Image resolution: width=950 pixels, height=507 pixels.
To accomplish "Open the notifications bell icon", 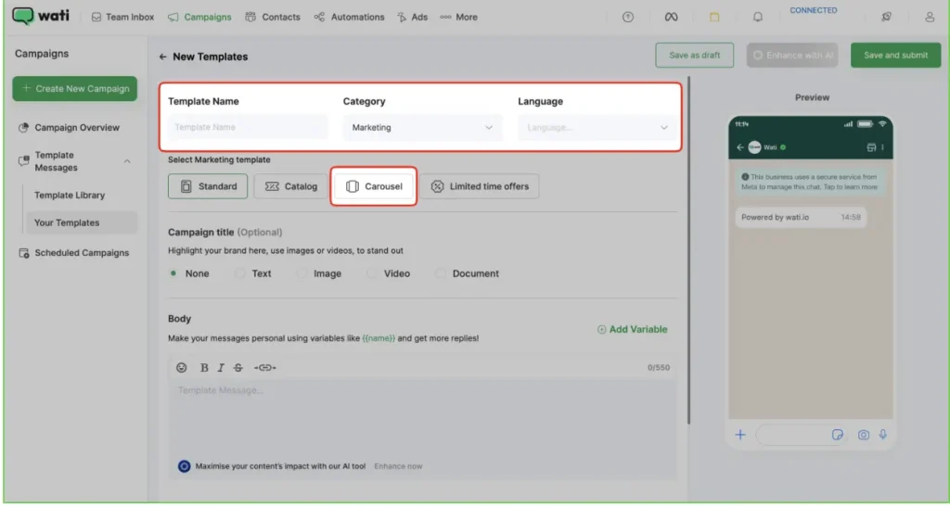I will 758,17.
